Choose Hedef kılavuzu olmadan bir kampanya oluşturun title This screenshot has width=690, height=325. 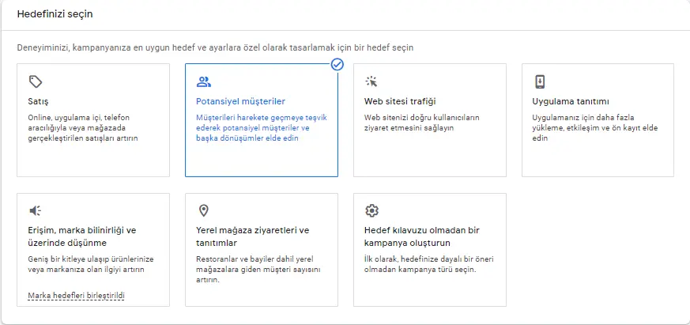coord(421,236)
